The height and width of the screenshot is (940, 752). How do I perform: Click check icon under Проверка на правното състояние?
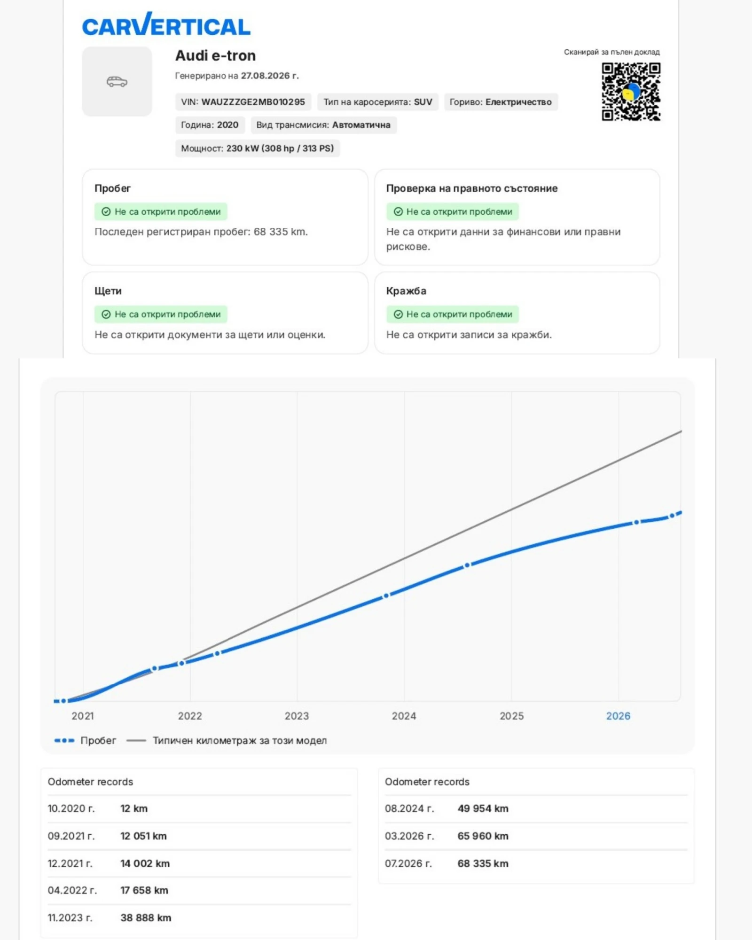point(398,211)
